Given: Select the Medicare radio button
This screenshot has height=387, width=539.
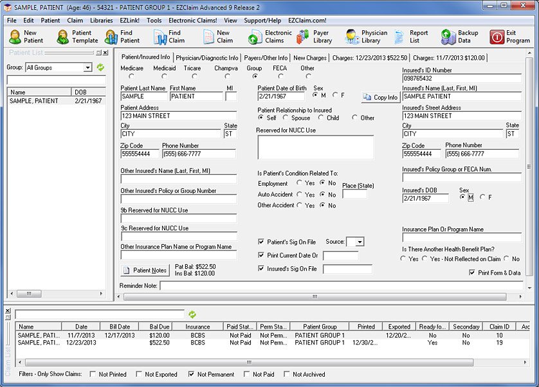Looking at the screenshot, I should tap(132, 76).
